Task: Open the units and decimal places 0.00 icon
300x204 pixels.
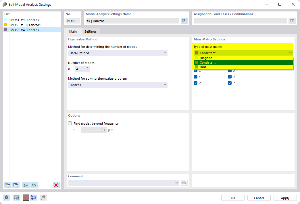Action: click(16, 197)
